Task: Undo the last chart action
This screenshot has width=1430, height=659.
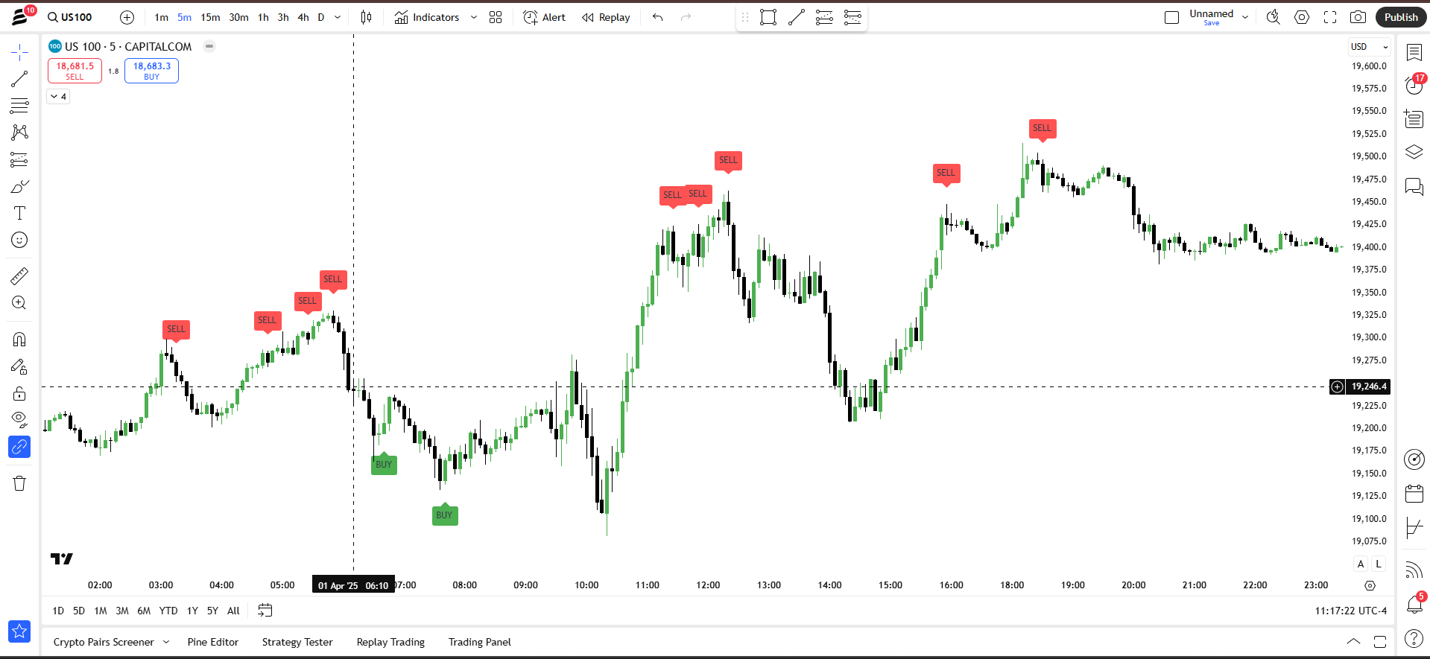Action: point(657,17)
